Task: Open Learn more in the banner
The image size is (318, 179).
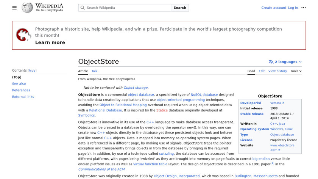Action: [x=50, y=42]
